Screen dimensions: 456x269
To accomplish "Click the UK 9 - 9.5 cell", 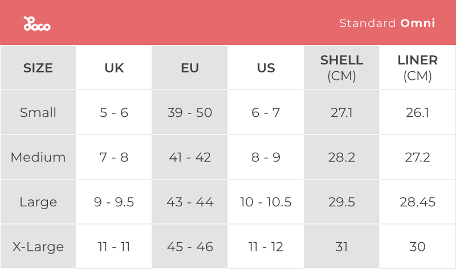I will [114, 202].
